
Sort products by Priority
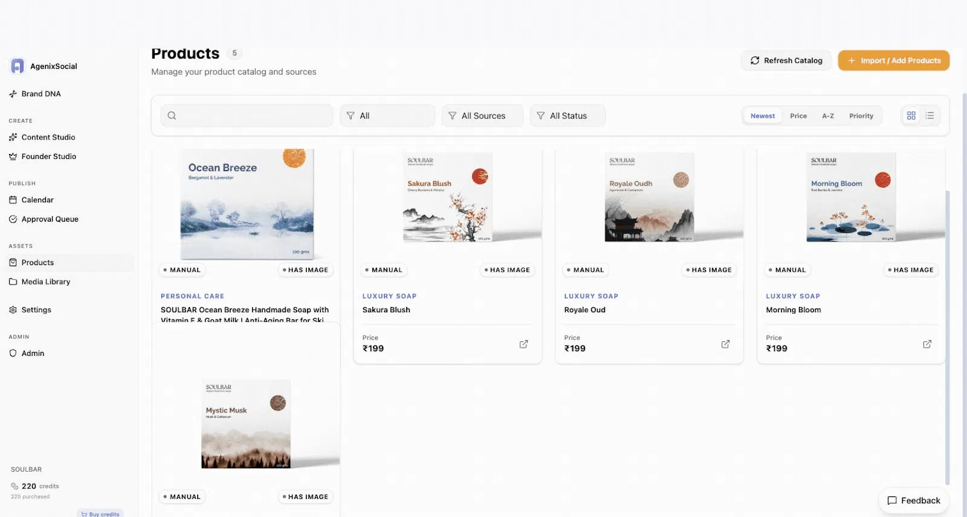tap(861, 116)
